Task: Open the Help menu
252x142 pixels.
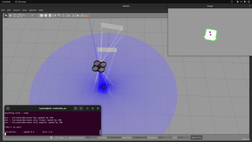Action: [x=41, y=10]
